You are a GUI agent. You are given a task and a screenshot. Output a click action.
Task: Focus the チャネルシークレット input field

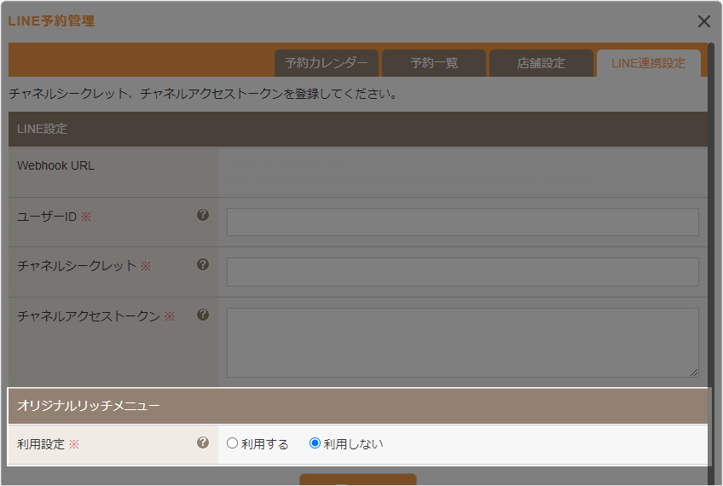coord(462,272)
